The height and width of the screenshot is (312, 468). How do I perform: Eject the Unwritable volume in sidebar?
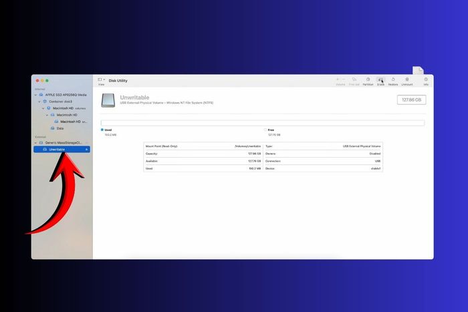pos(86,150)
